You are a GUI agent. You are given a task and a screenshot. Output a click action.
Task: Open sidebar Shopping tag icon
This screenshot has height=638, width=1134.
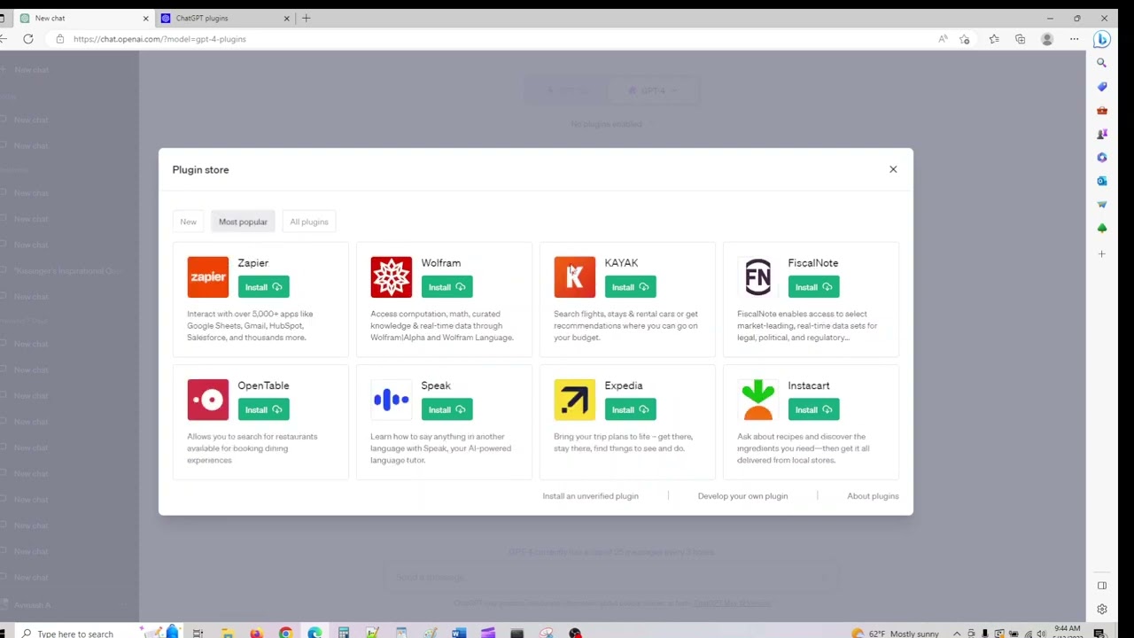point(1102,87)
